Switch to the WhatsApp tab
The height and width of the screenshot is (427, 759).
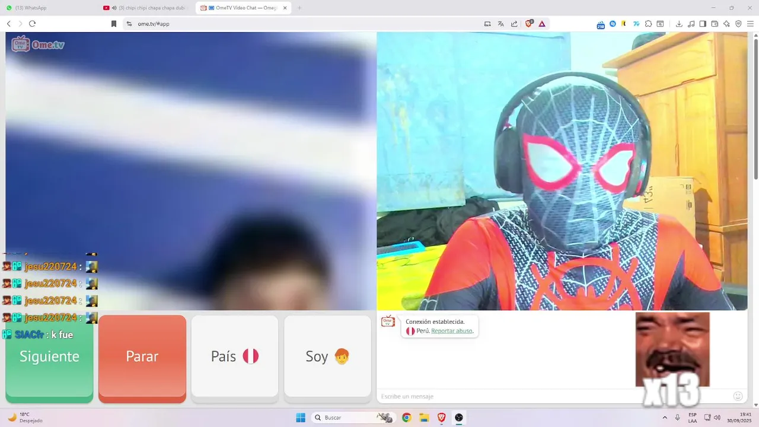[48, 8]
